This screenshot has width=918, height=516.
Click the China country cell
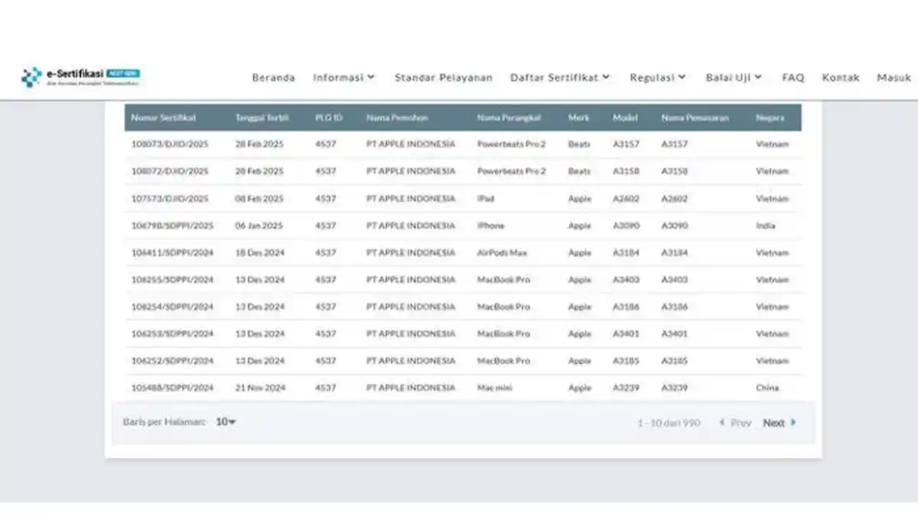point(767,388)
